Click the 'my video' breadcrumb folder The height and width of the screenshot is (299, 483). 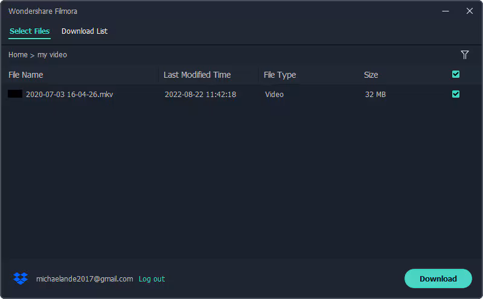click(x=52, y=55)
